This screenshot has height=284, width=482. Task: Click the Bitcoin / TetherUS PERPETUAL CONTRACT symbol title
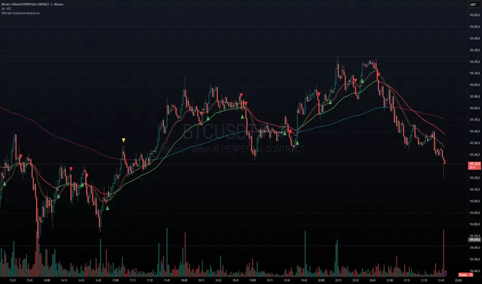tap(32, 4)
